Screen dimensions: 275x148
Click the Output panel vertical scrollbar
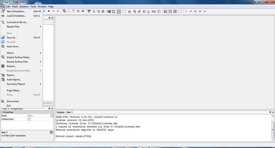click(273, 128)
